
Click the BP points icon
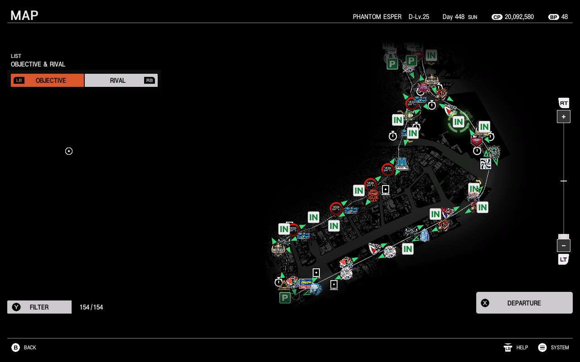[553, 17]
